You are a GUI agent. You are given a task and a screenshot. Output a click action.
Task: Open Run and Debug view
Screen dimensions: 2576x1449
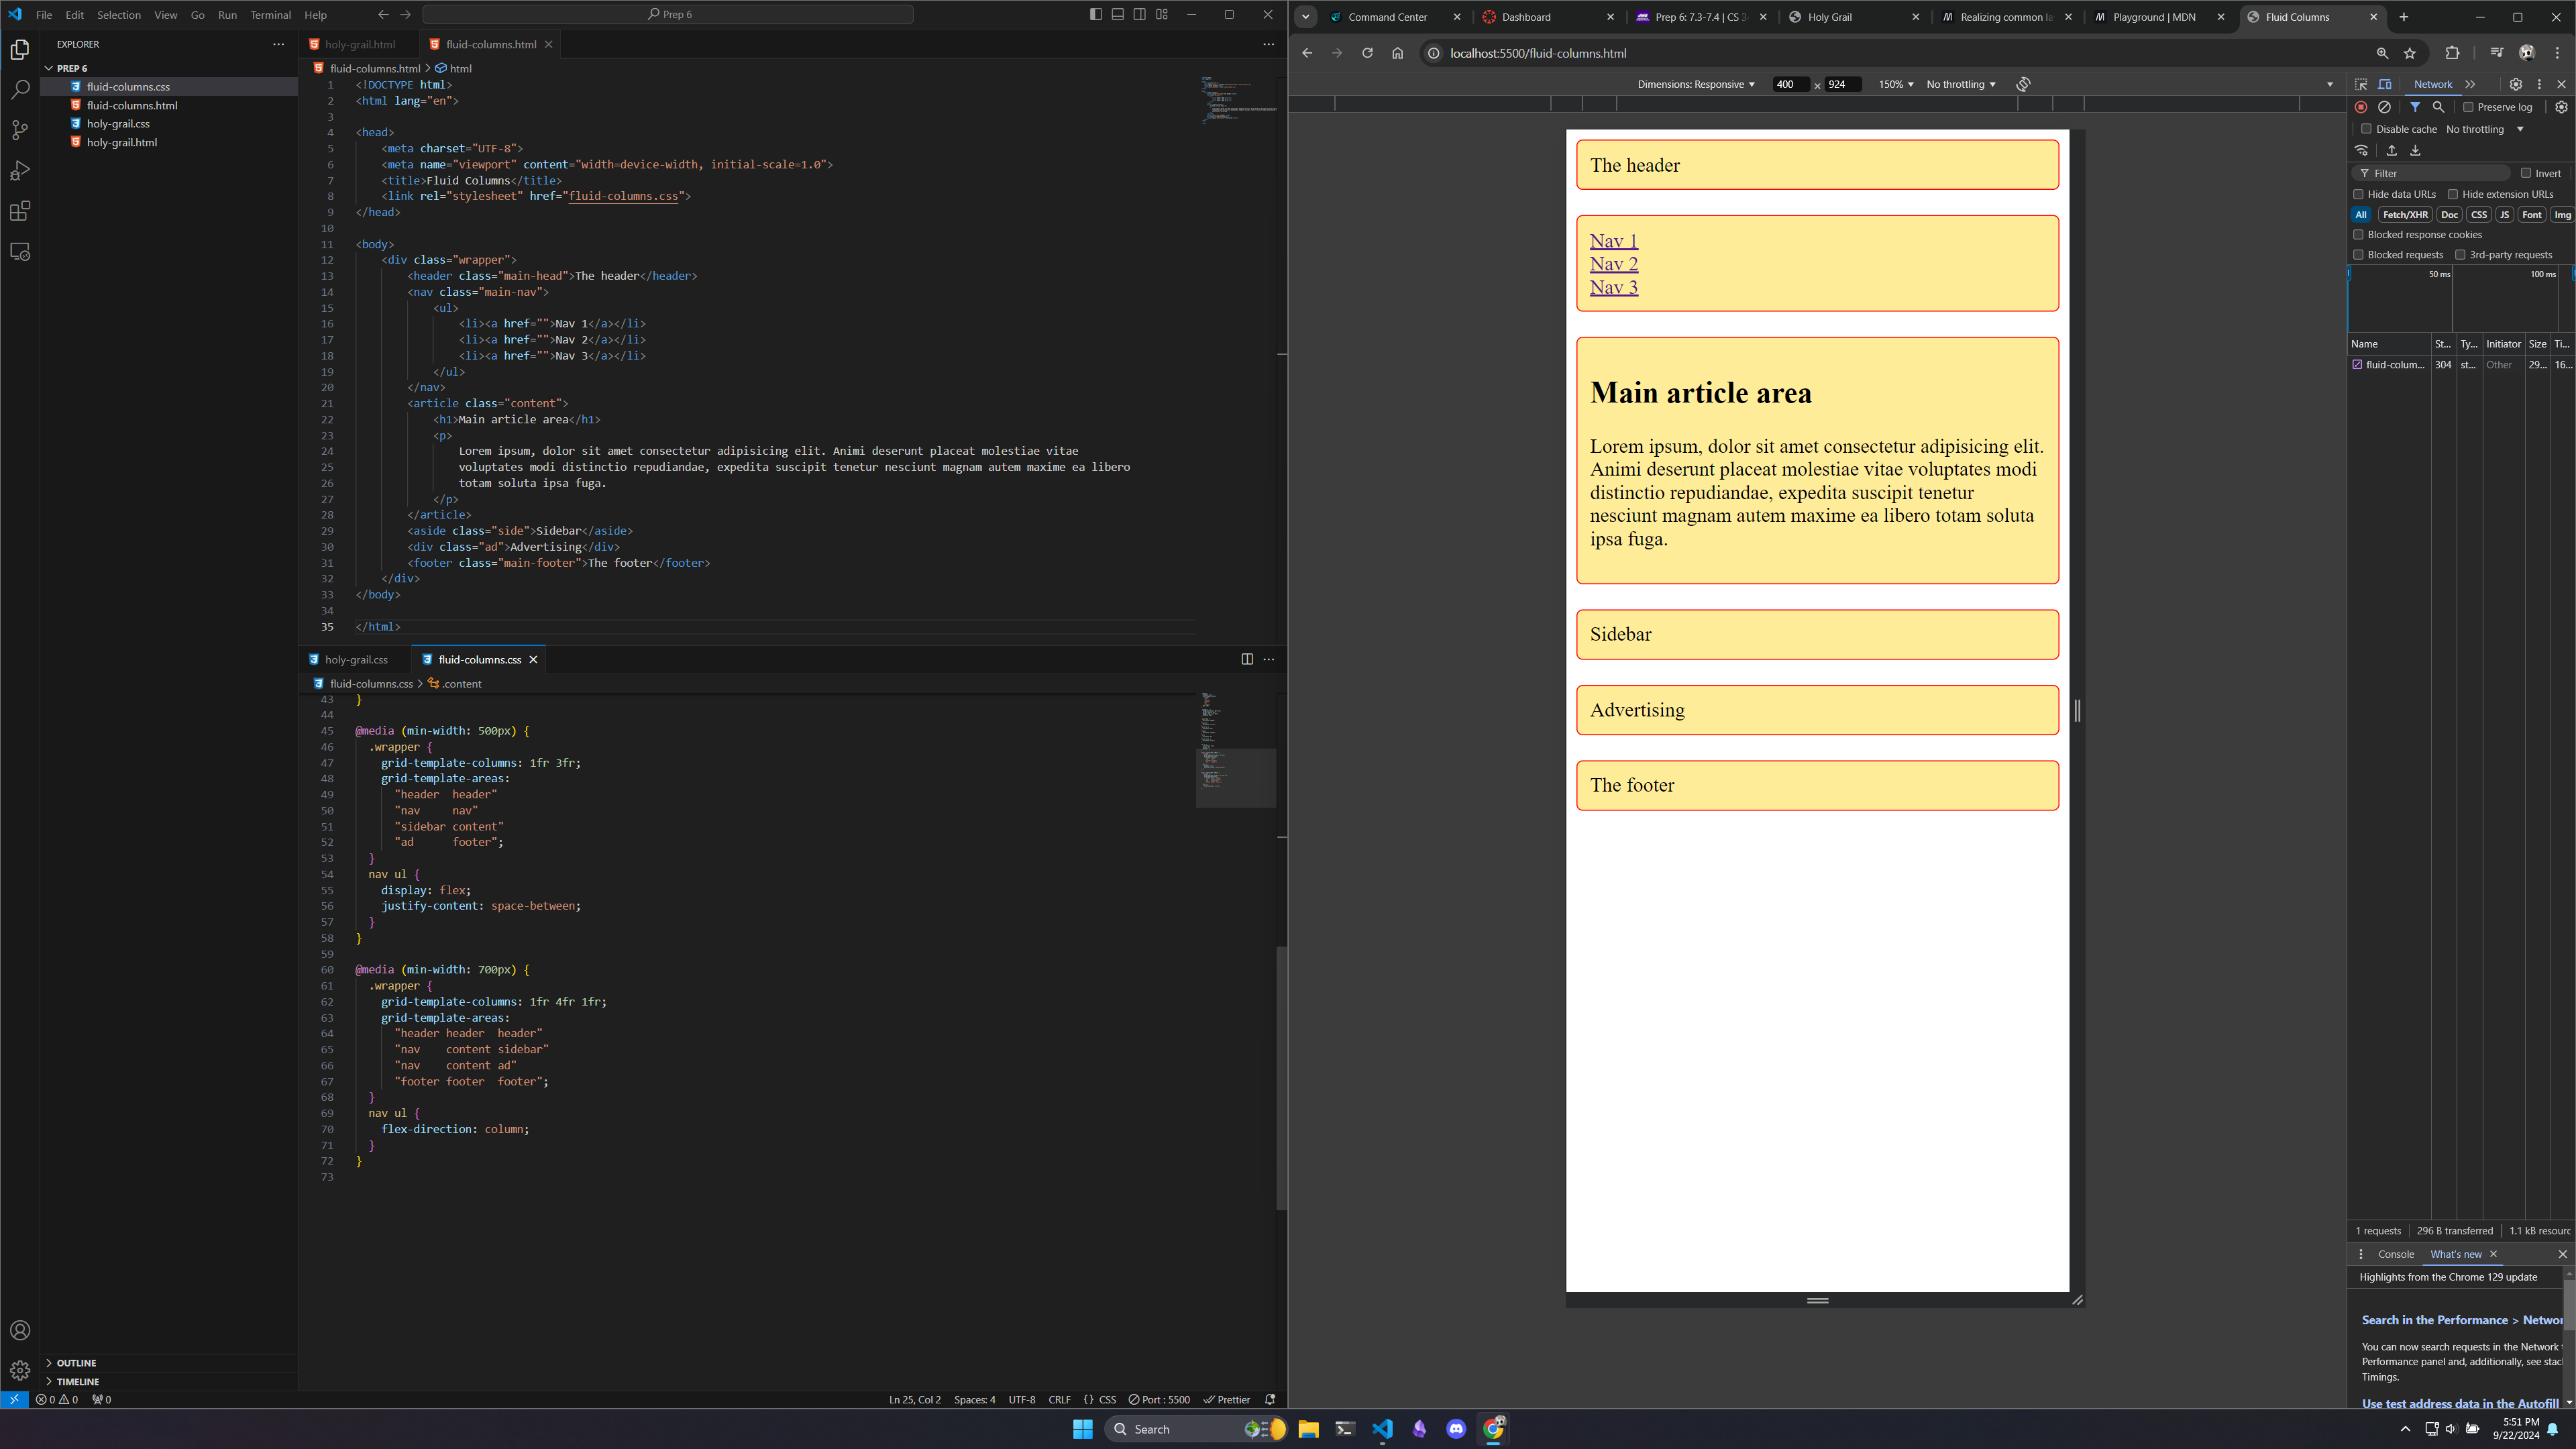point(20,171)
